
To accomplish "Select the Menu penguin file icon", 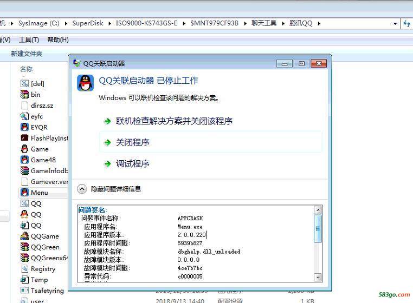I will pos(24,192).
